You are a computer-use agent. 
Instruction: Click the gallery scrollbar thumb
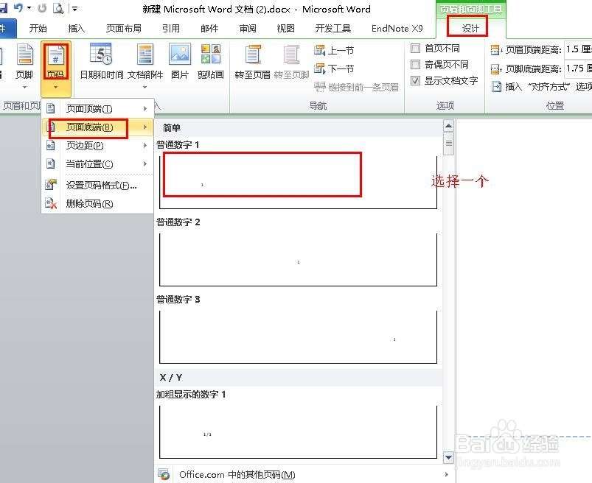tap(448, 144)
